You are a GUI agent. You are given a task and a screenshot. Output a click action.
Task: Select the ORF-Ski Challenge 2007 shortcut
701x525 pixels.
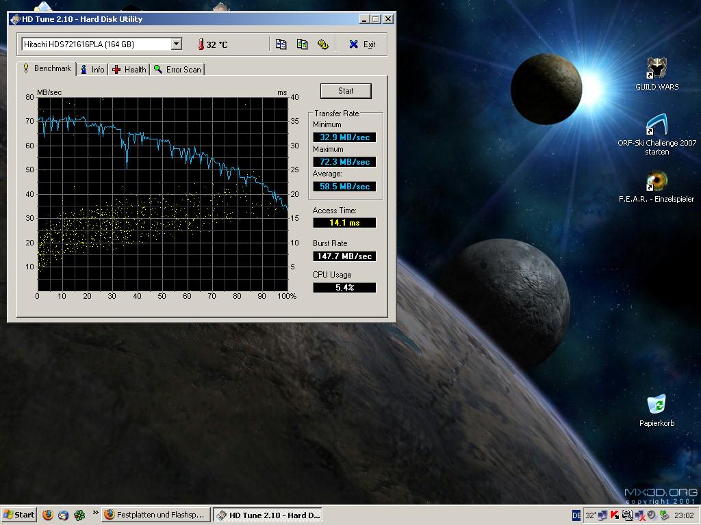point(657,135)
